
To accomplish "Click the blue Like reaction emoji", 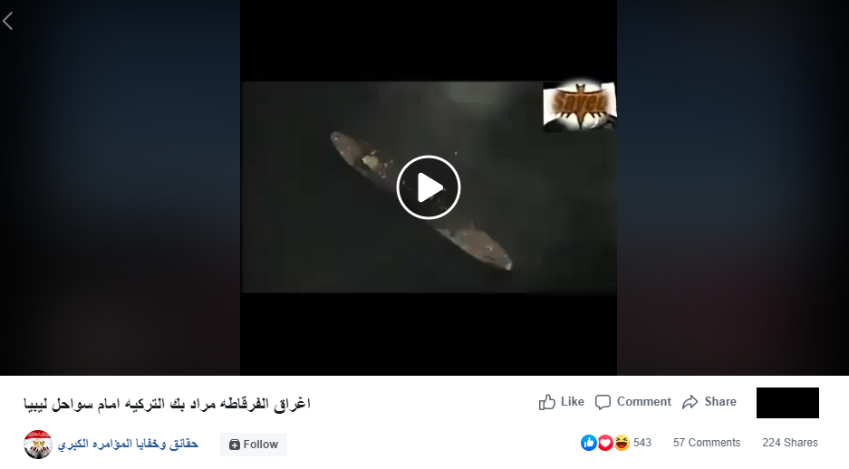I will (589, 443).
